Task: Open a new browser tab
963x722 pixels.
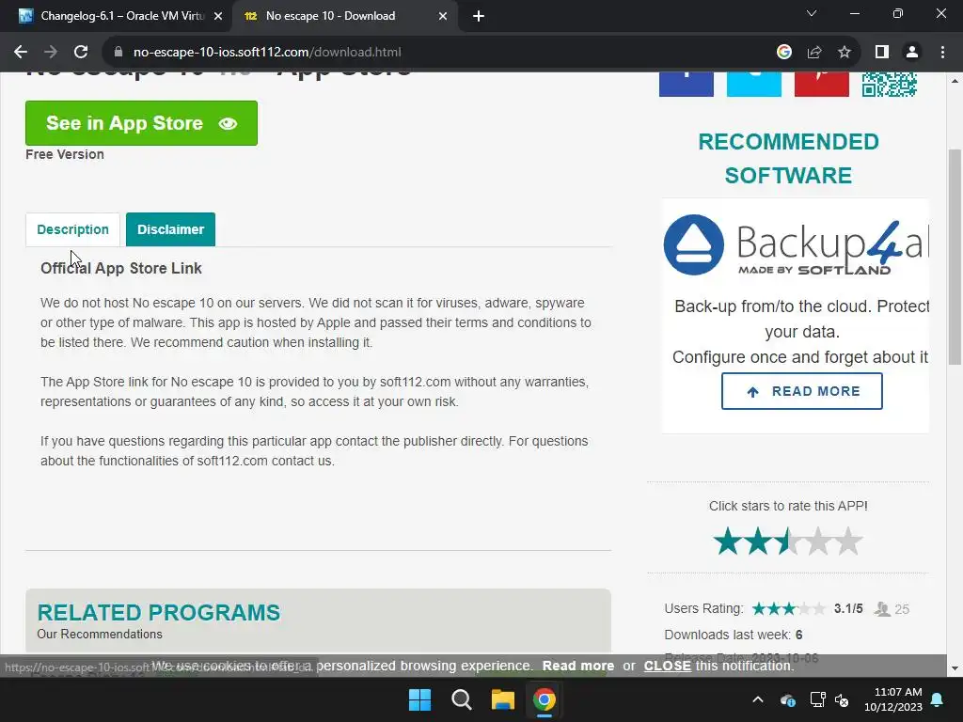Action: pos(479,16)
